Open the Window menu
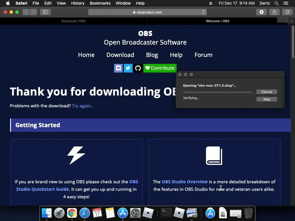 point(123,3)
